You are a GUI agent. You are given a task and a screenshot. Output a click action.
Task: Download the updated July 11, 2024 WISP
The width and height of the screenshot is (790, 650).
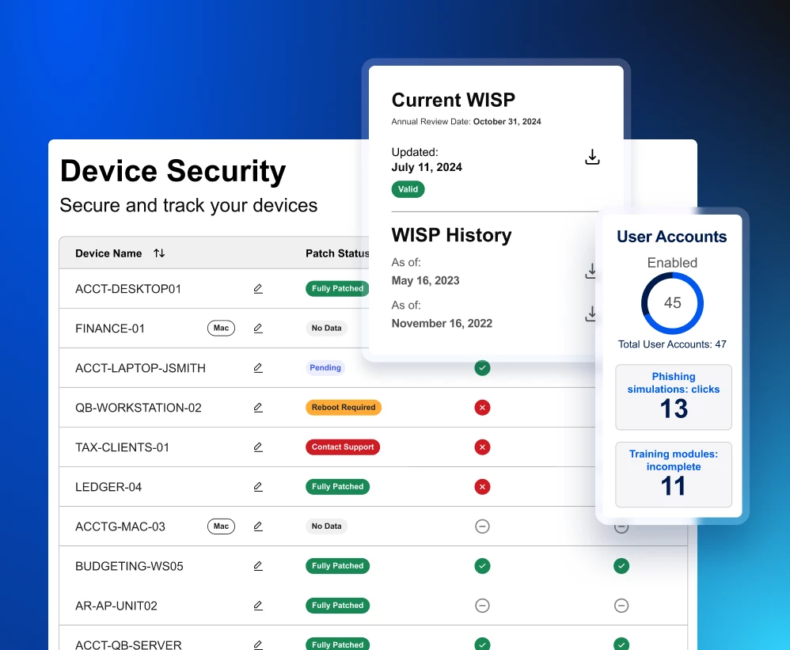(592, 158)
